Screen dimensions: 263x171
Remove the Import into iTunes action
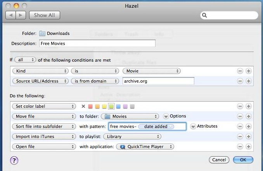click(240, 136)
